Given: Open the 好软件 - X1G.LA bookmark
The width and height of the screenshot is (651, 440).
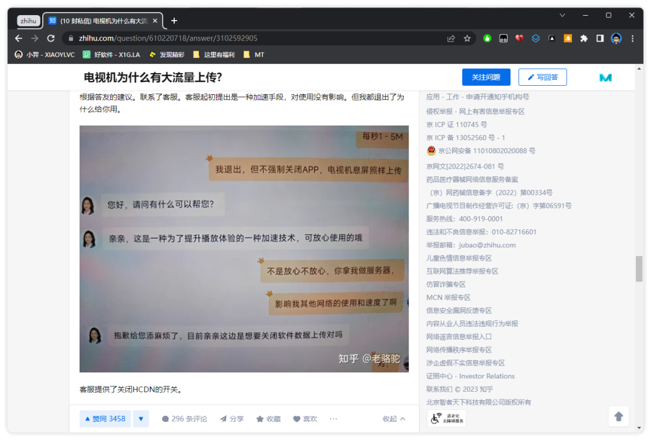Looking at the screenshot, I should pyautogui.click(x=112, y=54).
